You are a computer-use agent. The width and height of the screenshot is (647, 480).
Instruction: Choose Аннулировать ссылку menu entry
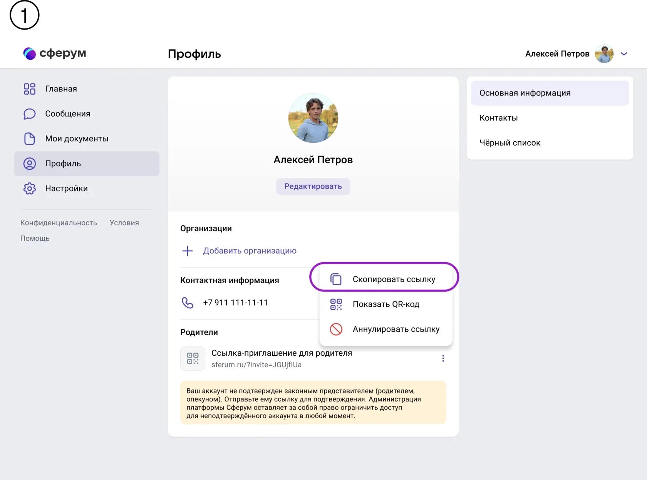pyautogui.click(x=386, y=329)
